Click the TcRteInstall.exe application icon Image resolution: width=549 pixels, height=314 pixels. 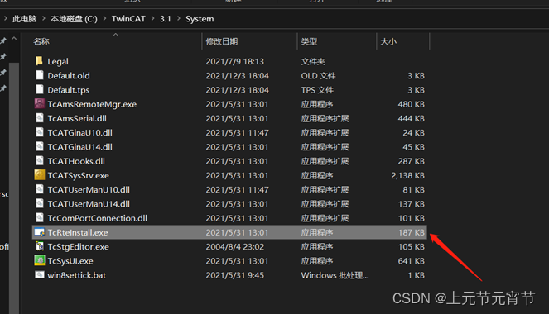pyautogui.click(x=40, y=232)
